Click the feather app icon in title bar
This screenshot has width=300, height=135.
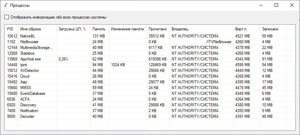5,5
